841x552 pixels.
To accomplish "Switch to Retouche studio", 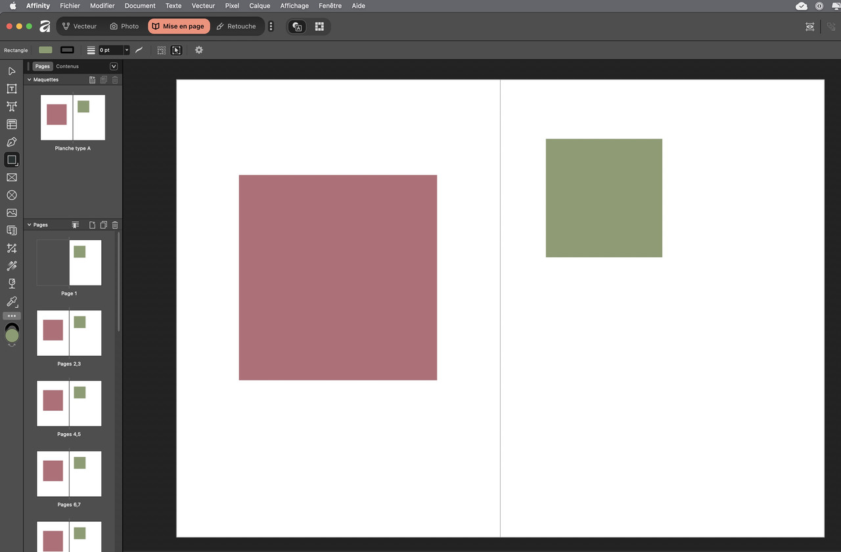I will [237, 26].
